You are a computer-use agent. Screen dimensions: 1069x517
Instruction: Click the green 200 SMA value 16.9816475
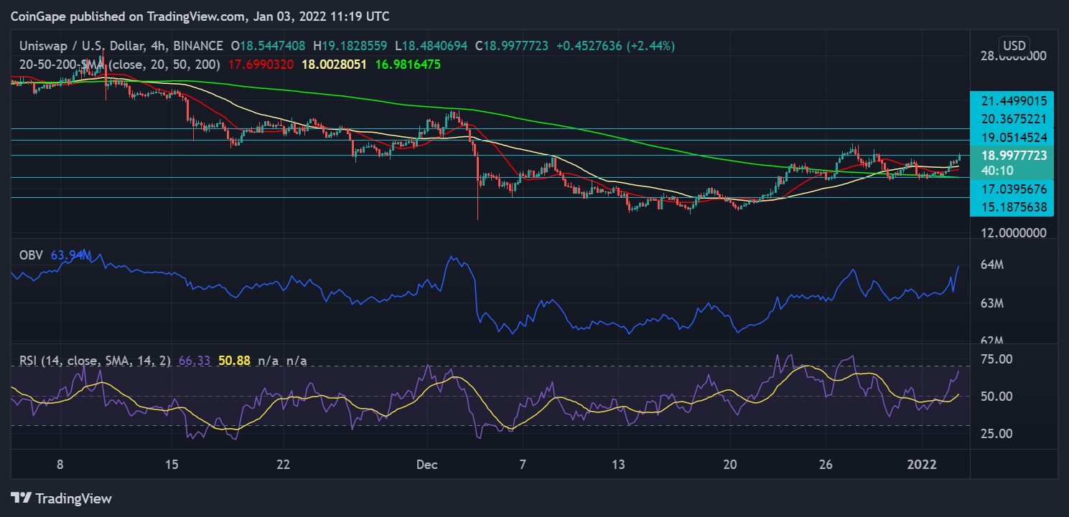407,65
